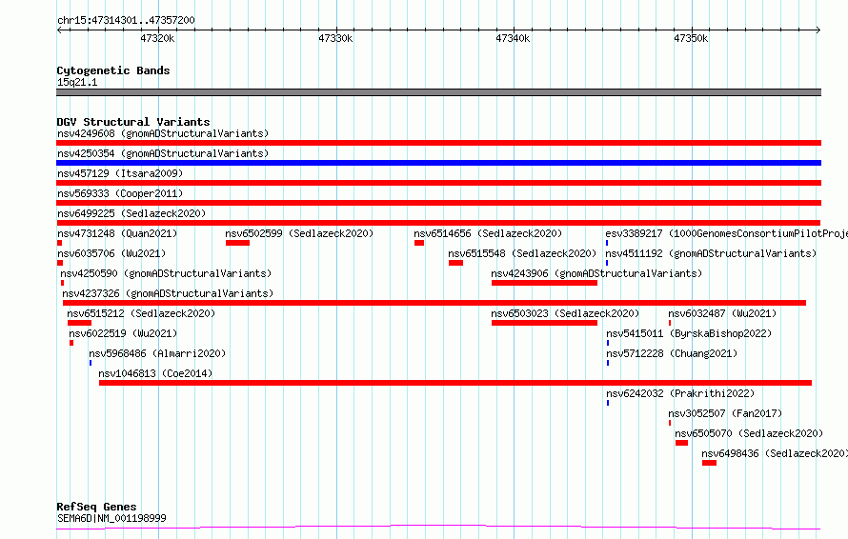The width and height of the screenshot is (848, 539).
Task: Click the SEMA6D|NM_001198999 gene label
Action: 111,518
